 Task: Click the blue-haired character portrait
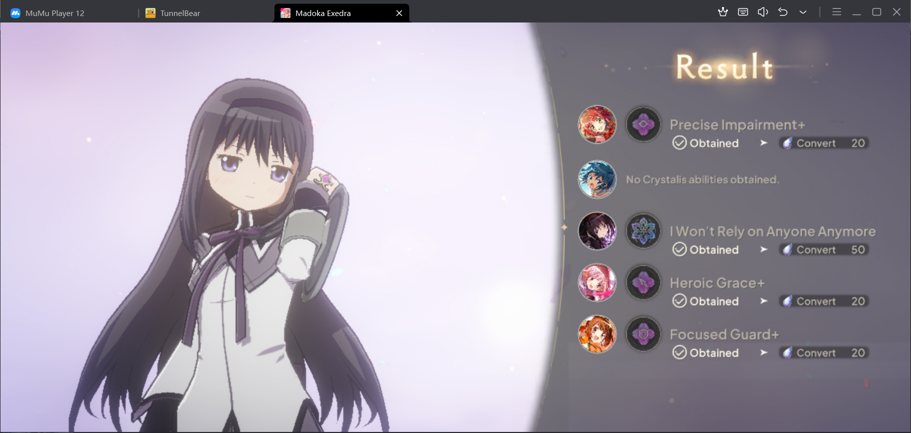click(x=597, y=179)
